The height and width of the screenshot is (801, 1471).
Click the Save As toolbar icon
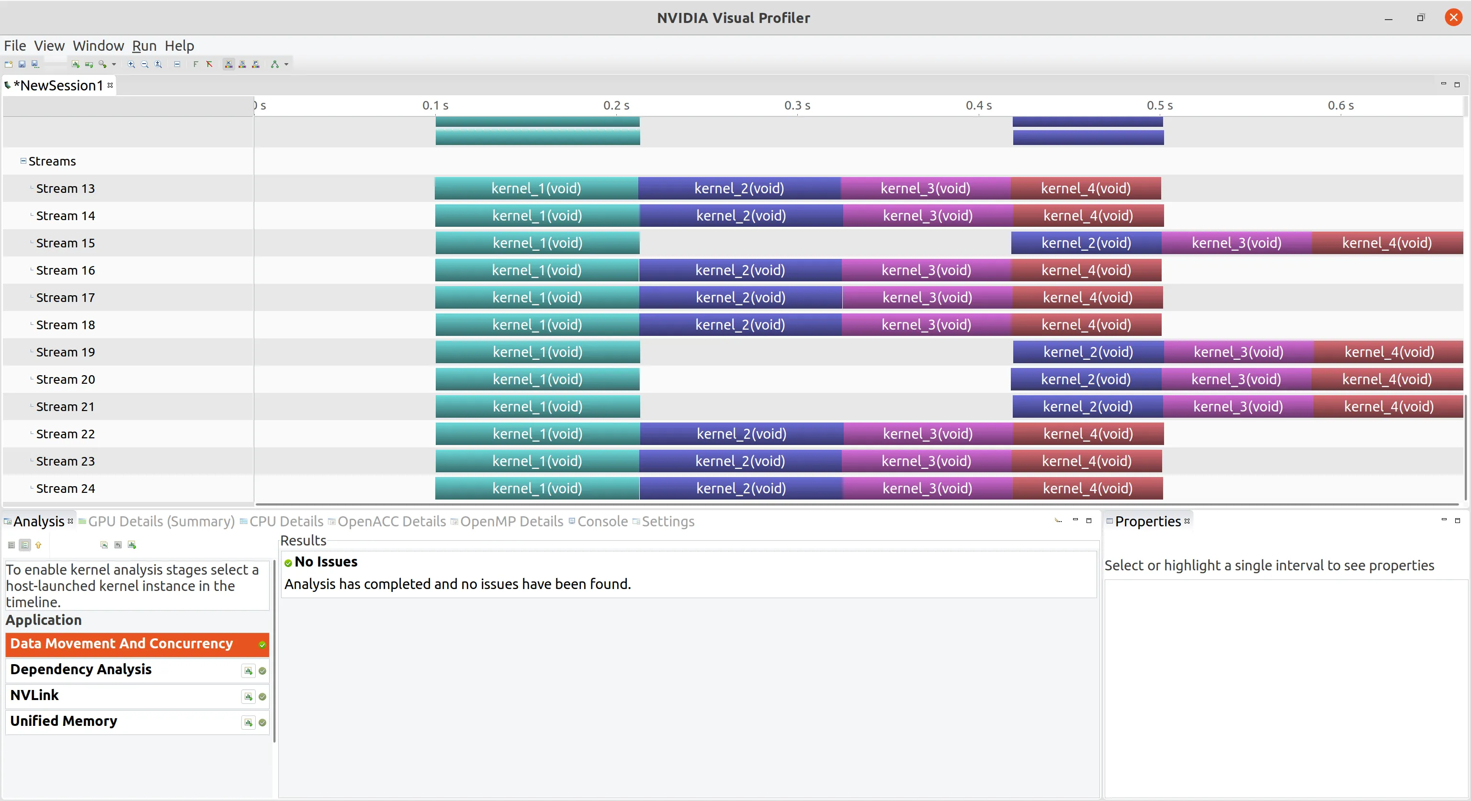click(35, 65)
